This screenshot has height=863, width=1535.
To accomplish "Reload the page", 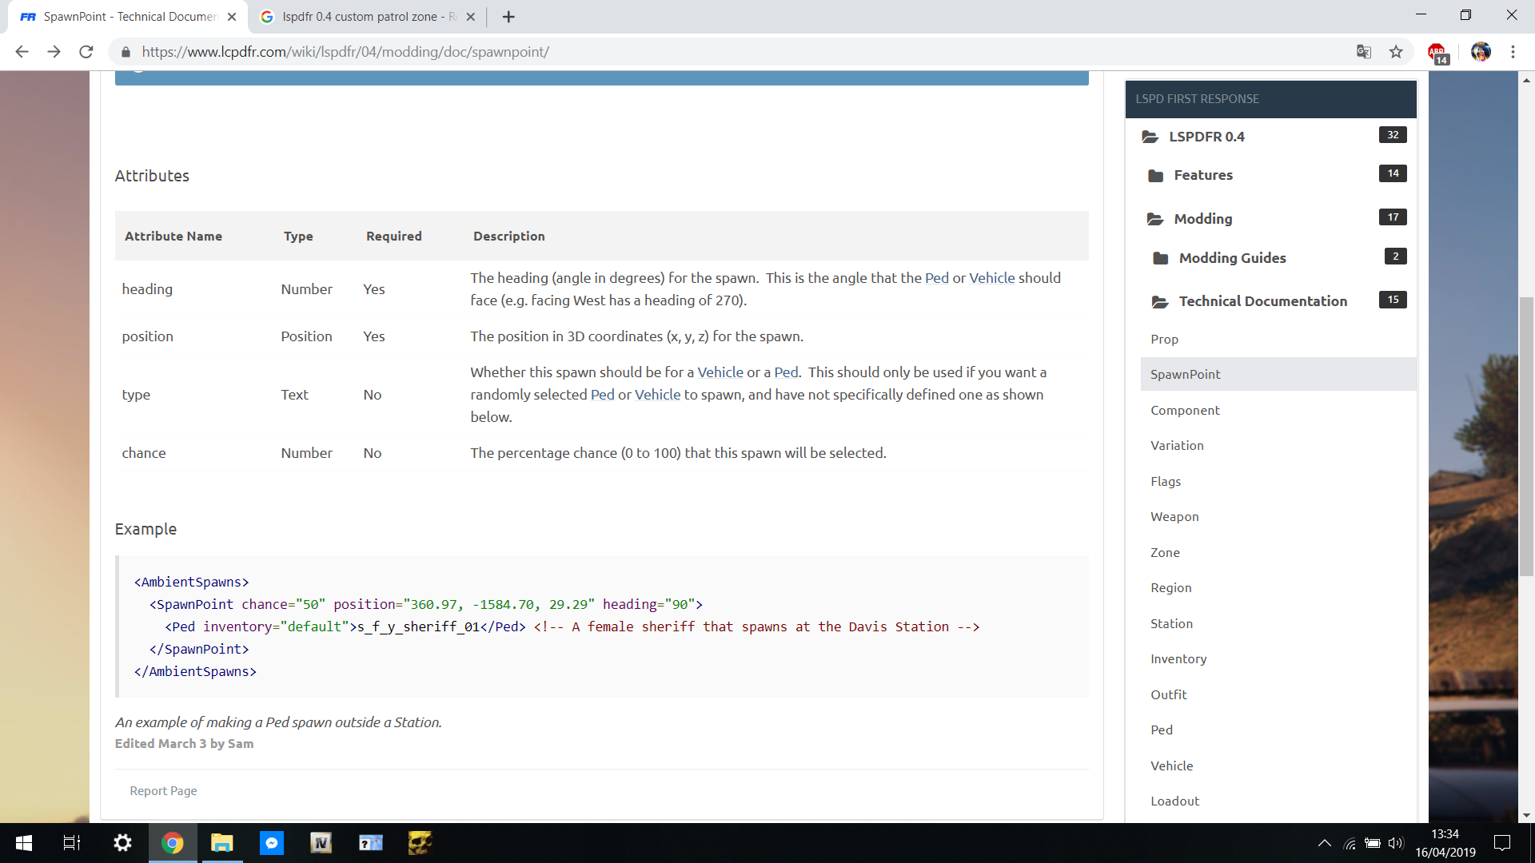I will 86,52.
